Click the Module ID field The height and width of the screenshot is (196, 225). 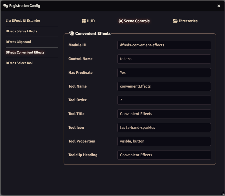pyautogui.click(x=164, y=45)
